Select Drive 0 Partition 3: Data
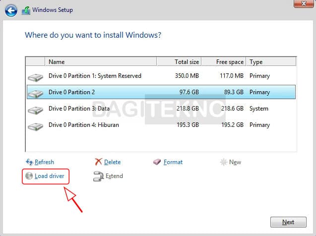Screen dimensions: 316x236 (161, 109)
